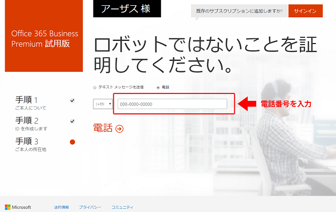
Task: Select the テキスト メッセージを送信 radio option
Action: 94,87
